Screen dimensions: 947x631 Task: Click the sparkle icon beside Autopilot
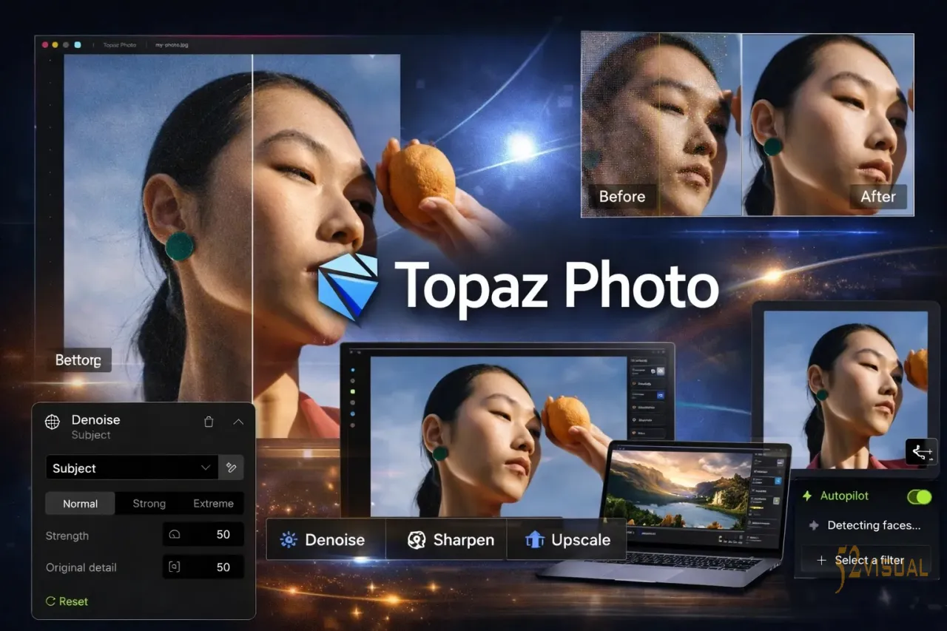click(807, 496)
